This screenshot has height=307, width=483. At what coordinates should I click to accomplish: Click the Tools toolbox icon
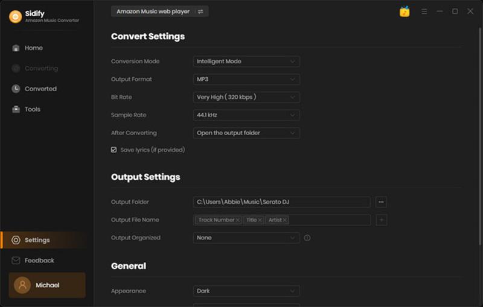coord(16,109)
